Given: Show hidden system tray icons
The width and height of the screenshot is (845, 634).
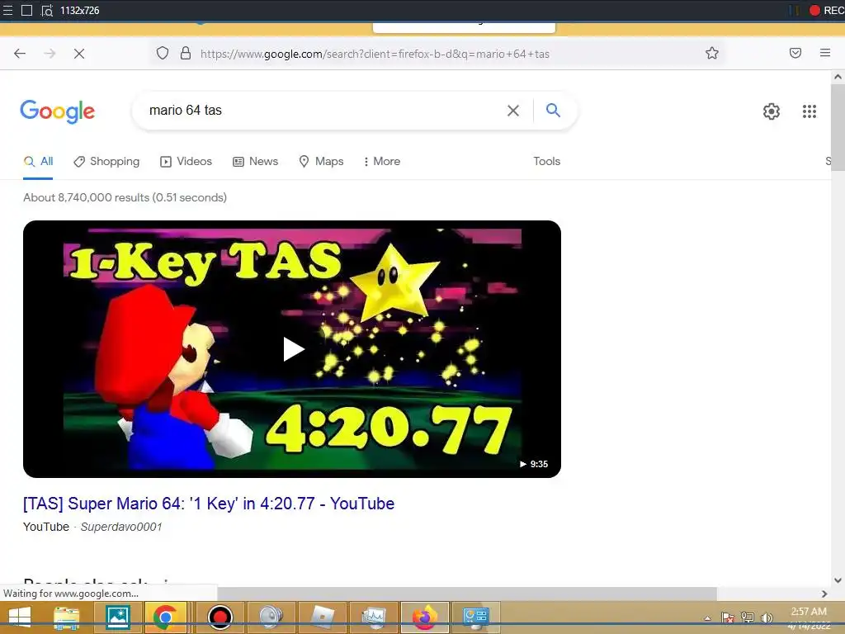Looking at the screenshot, I should [707, 618].
